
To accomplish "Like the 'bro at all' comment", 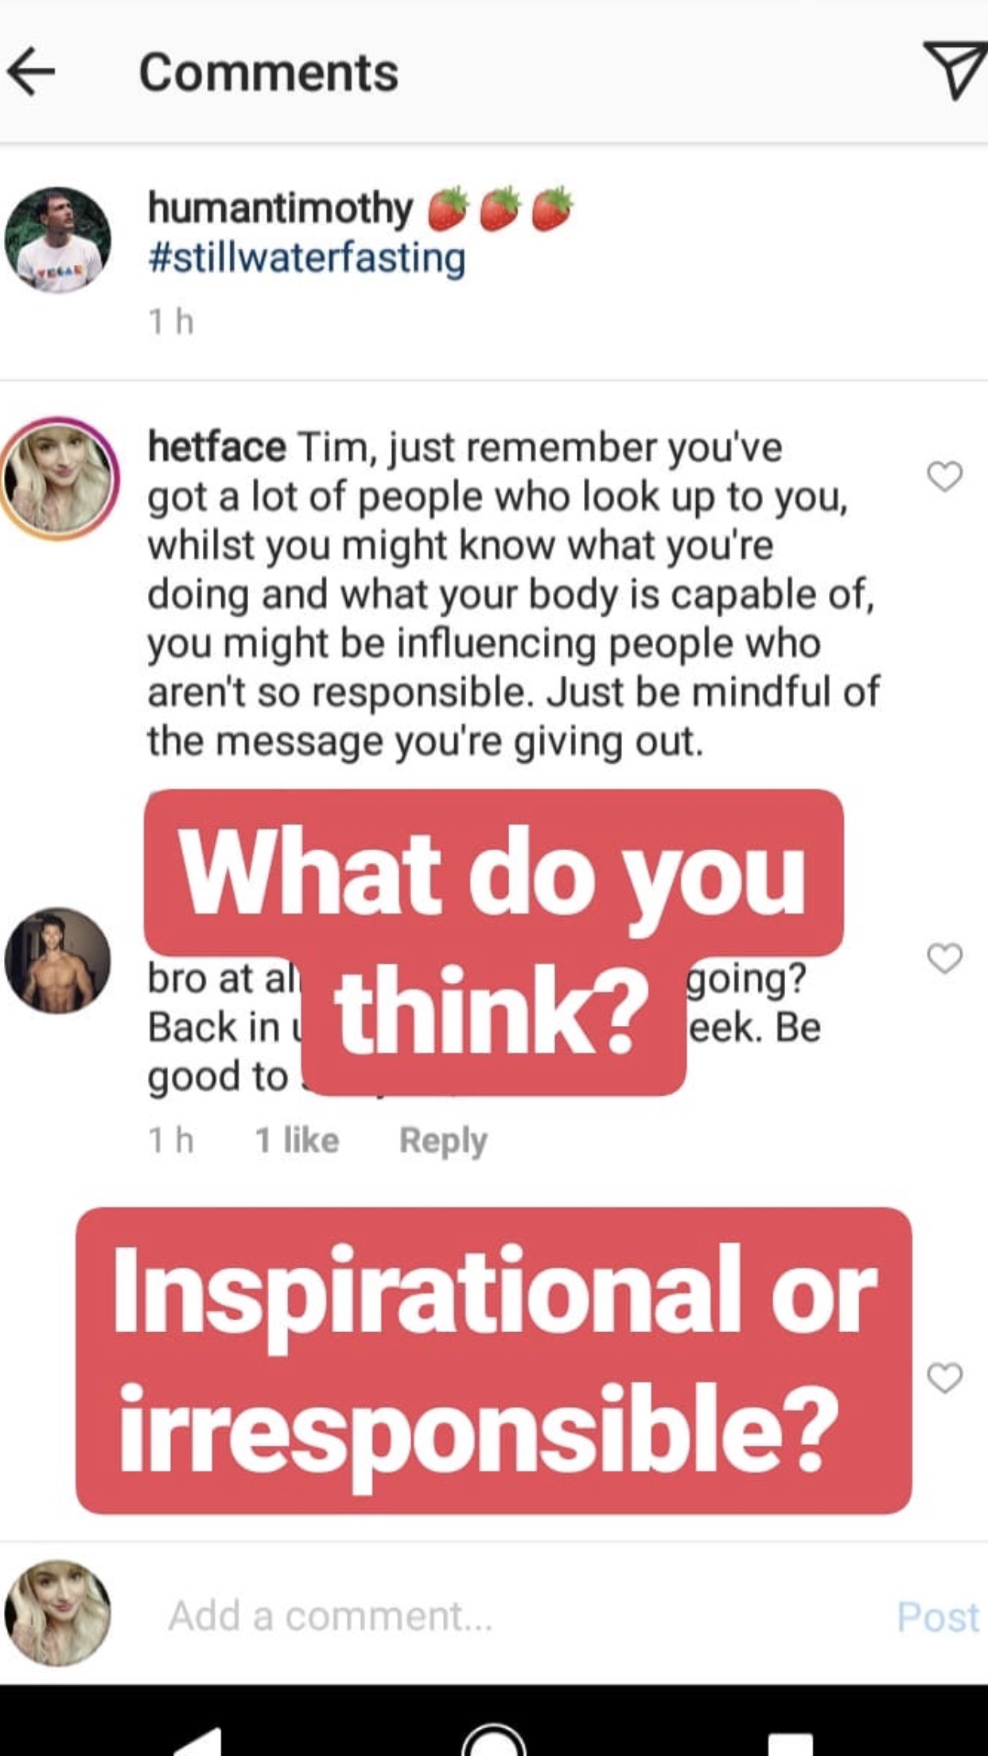I will (x=944, y=958).
